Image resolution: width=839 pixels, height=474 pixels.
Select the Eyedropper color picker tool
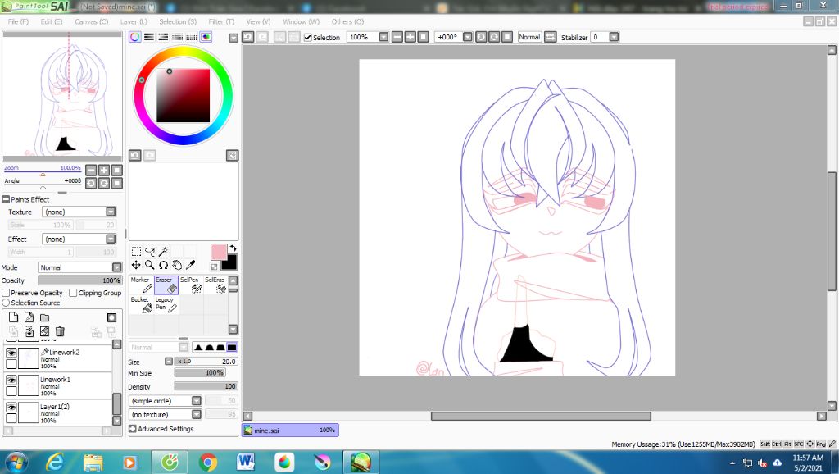point(190,265)
